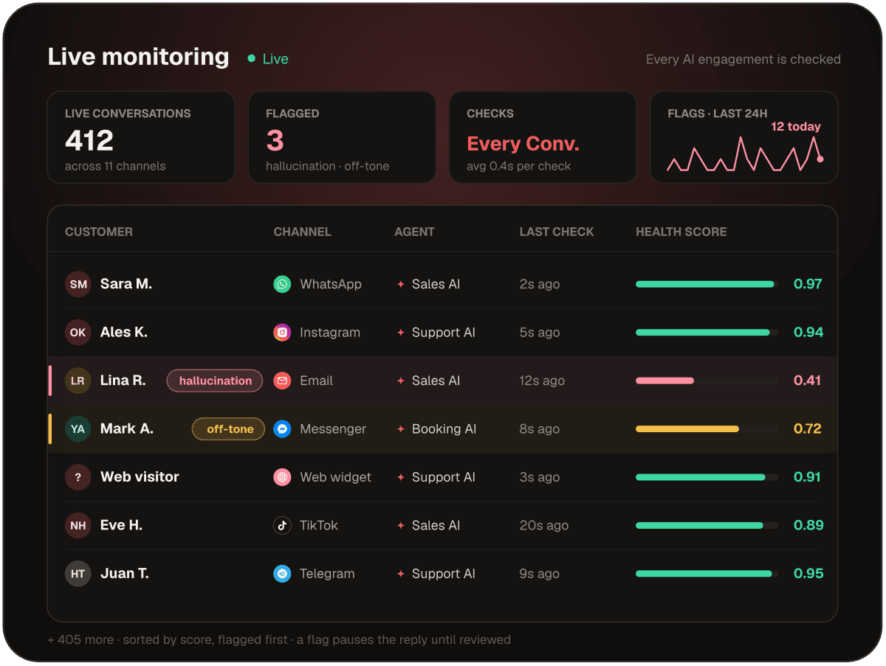Select customer name Mark A.
Image resolution: width=886 pixels, height=666 pixels.
[127, 429]
